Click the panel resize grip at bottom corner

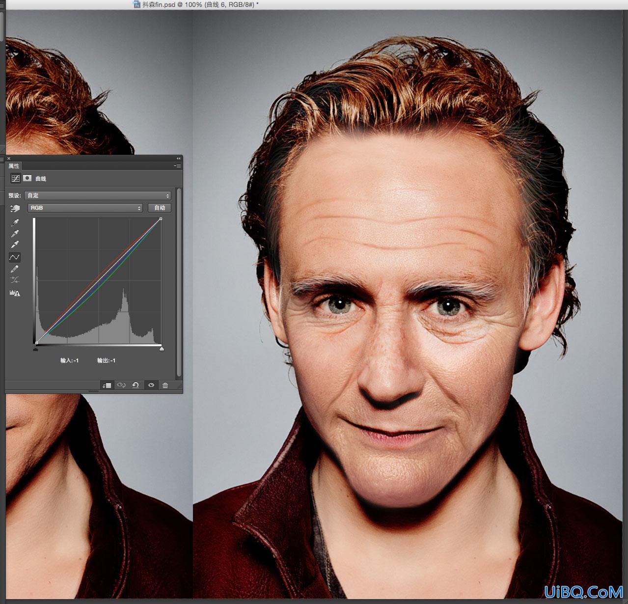(x=179, y=386)
